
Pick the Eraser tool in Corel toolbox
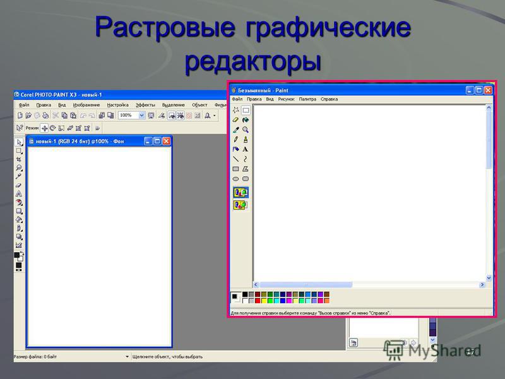pos(19,185)
